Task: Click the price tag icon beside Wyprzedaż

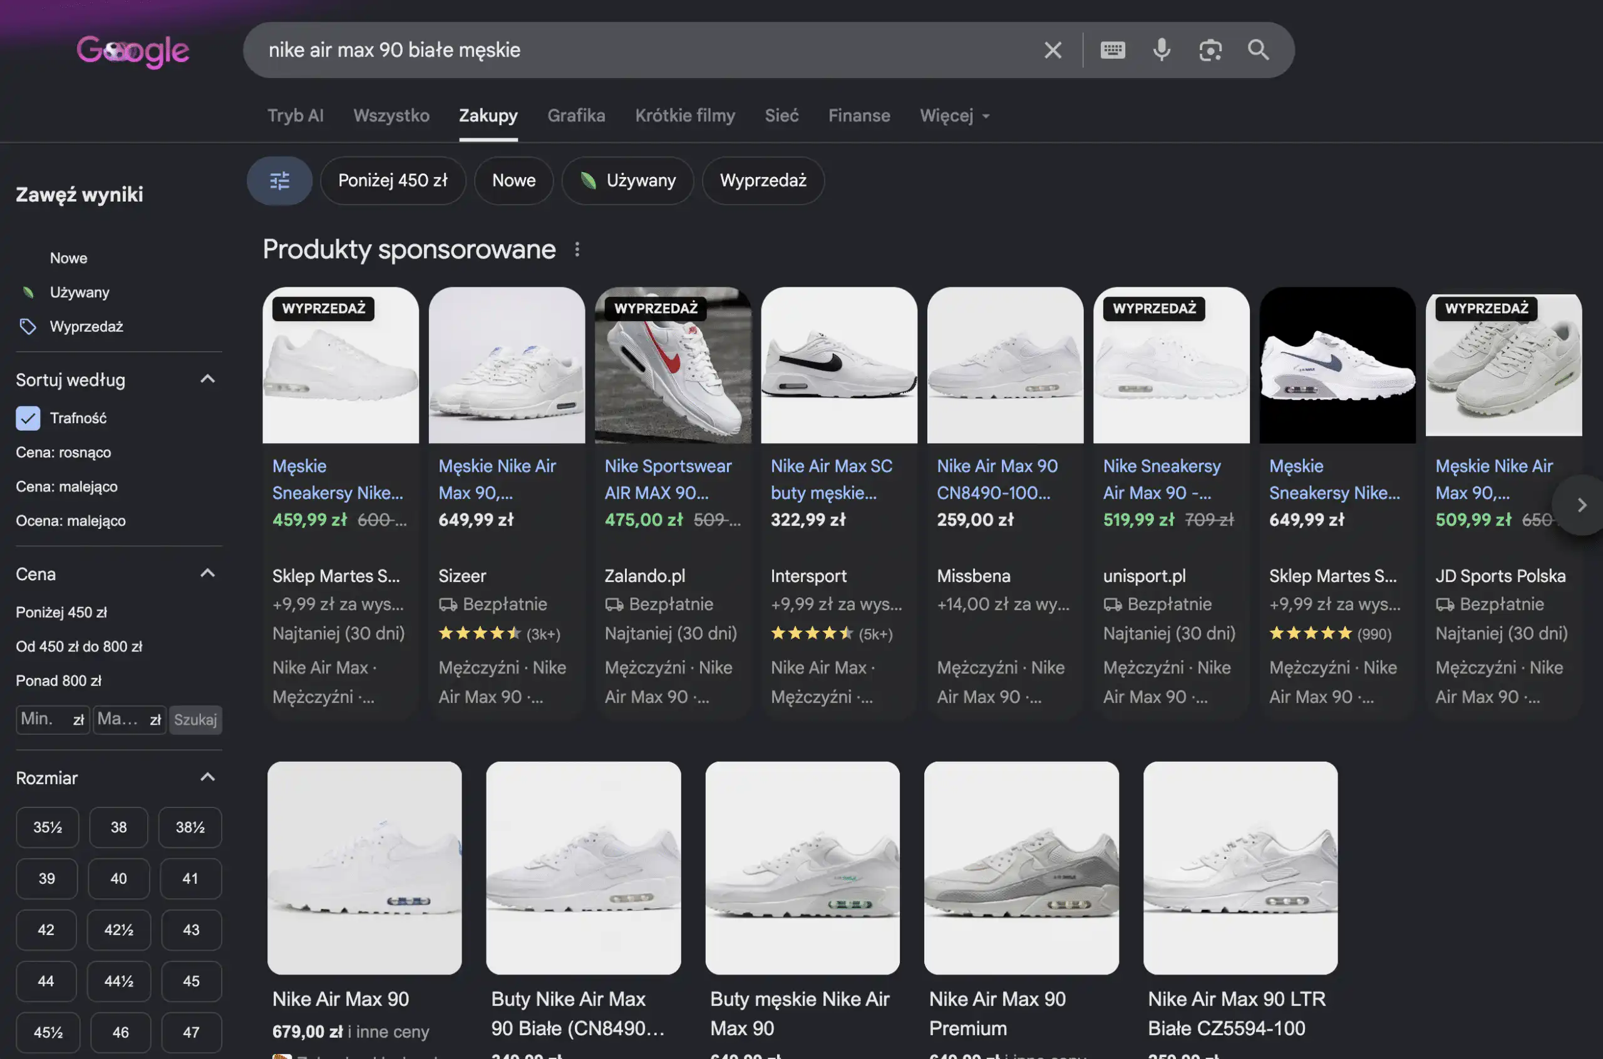Action: [x=28, y=326]
